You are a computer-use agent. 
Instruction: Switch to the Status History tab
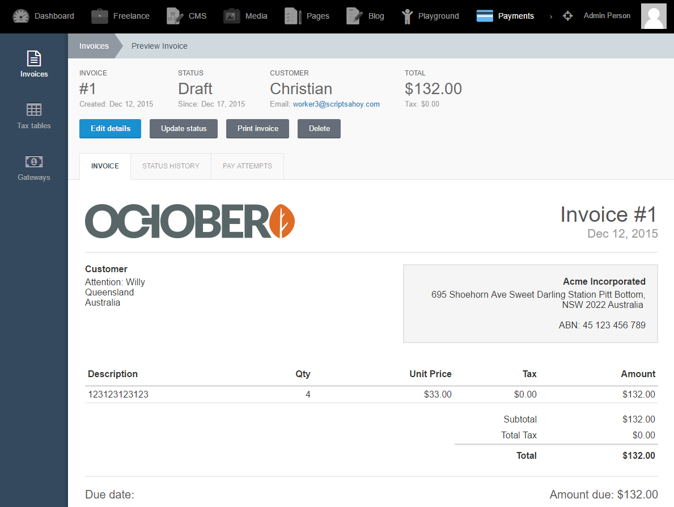click(x=171, y=166)
